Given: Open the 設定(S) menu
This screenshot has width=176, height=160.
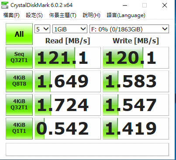Looking at the screenshot, I should click(x=34, y=15).
